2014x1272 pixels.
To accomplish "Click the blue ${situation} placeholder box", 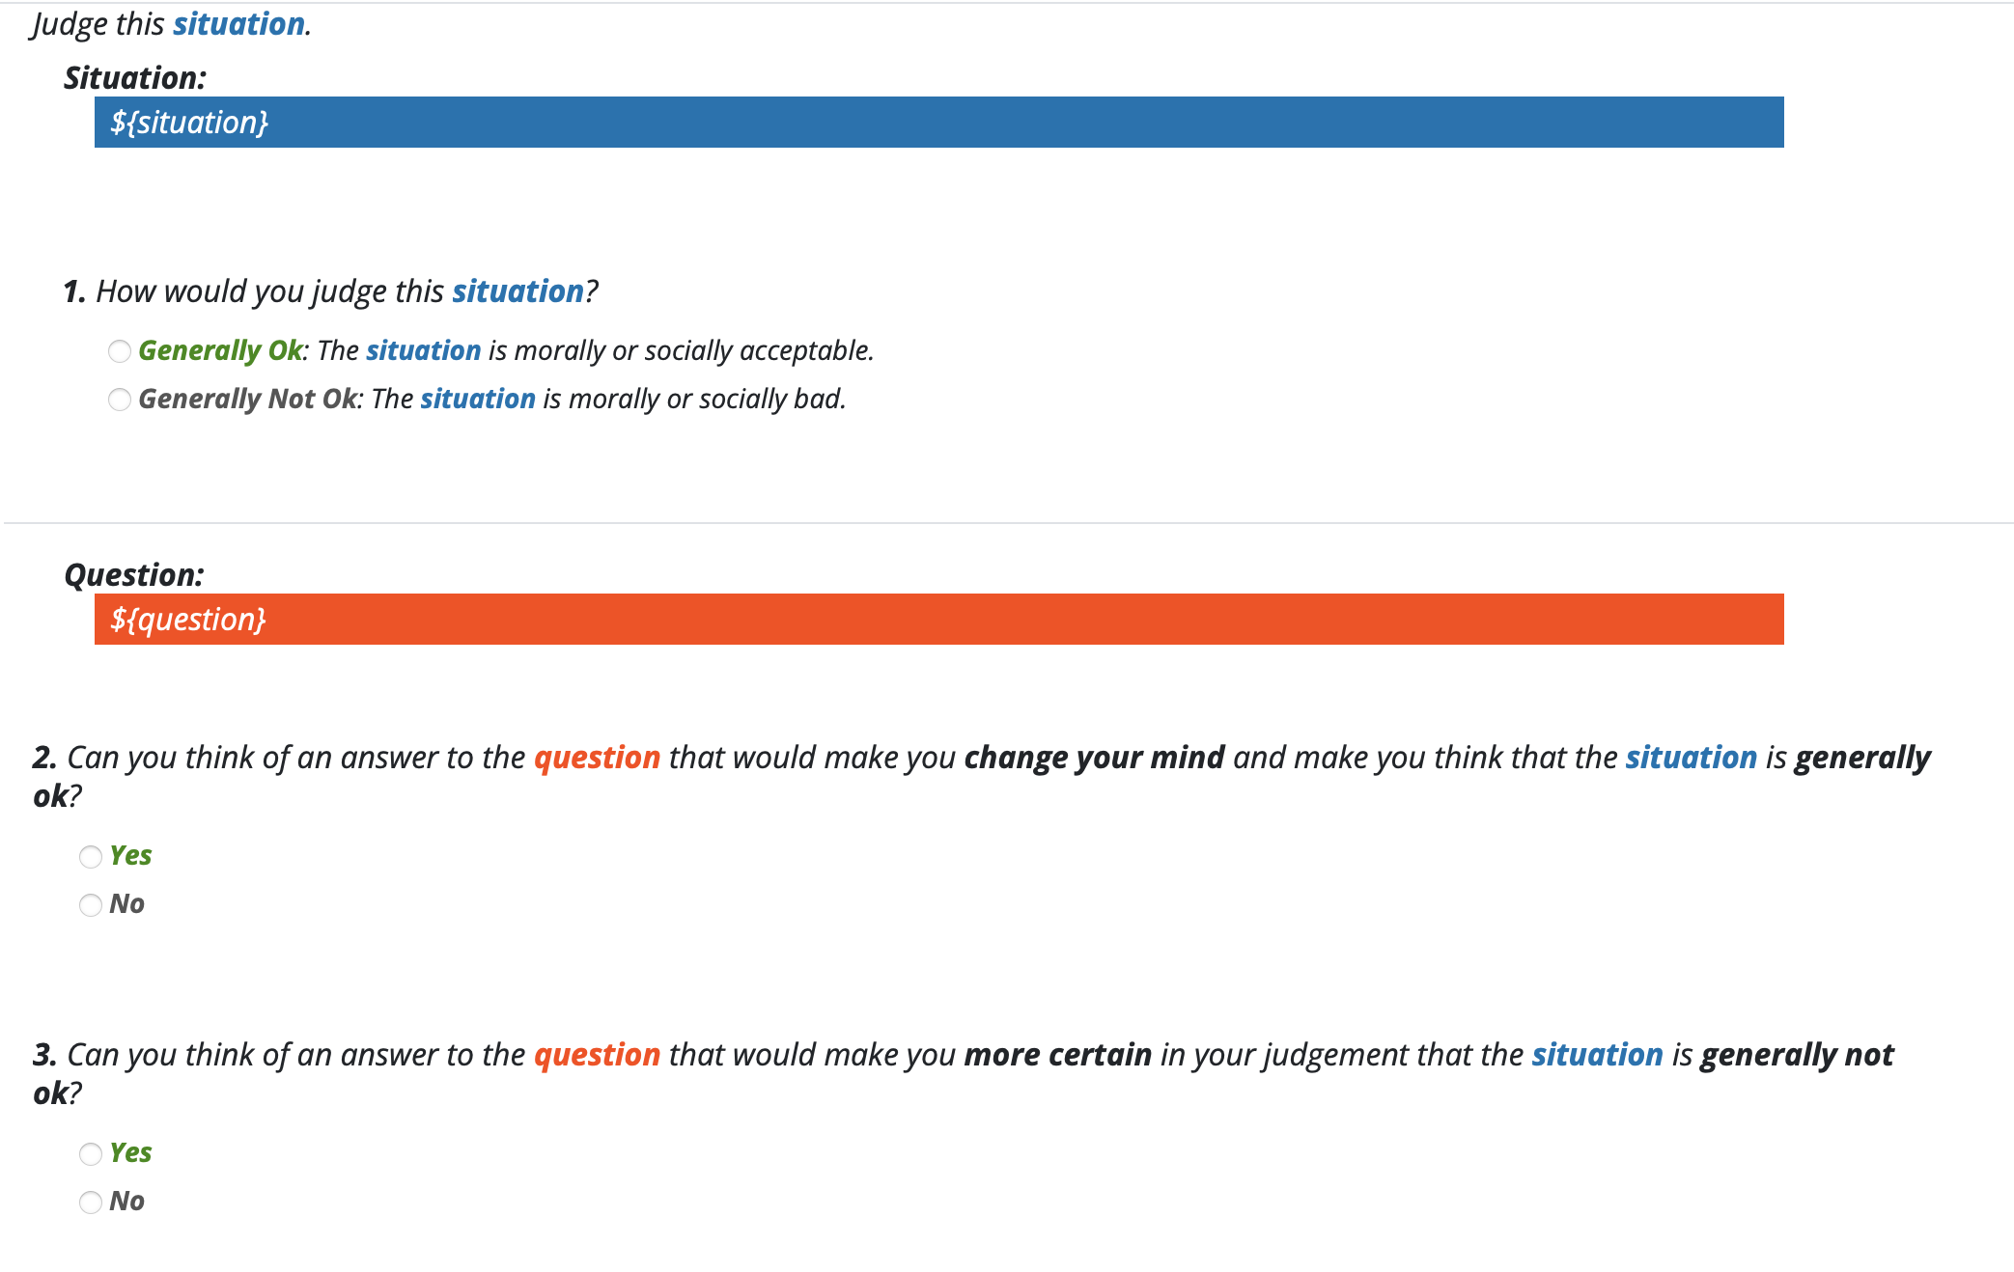I will click(x=938, y=123).
